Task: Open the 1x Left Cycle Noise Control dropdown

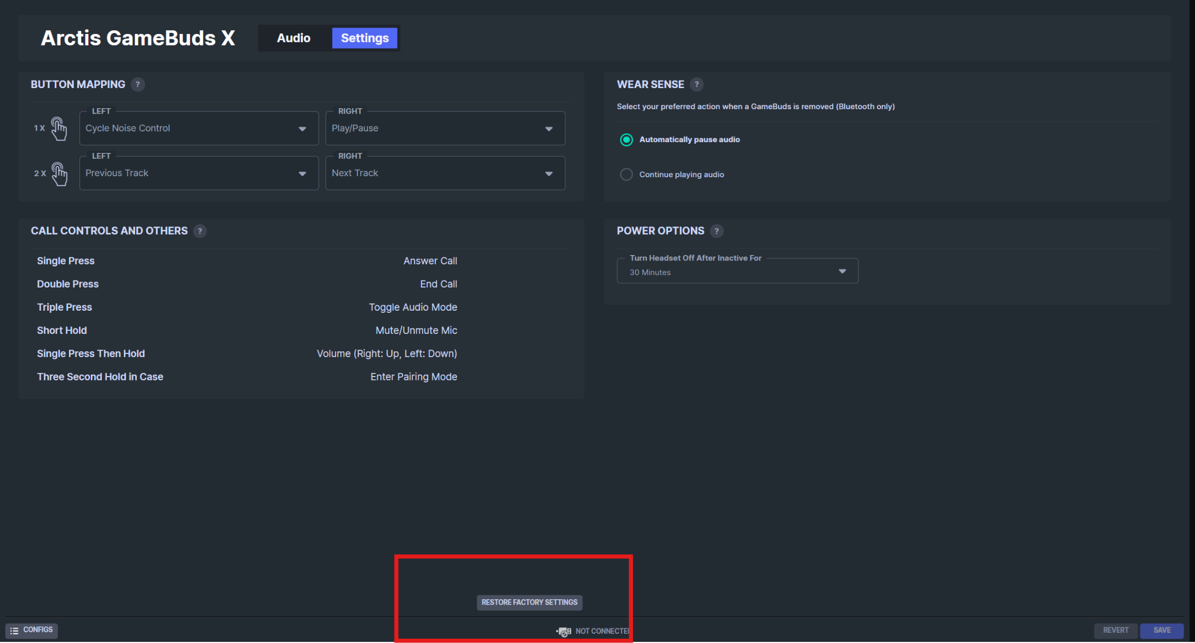Action: (199, 129)
